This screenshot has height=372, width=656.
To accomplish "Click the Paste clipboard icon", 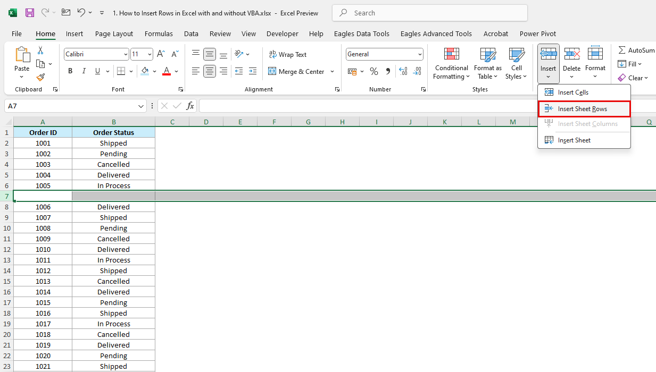I will 22,55.
